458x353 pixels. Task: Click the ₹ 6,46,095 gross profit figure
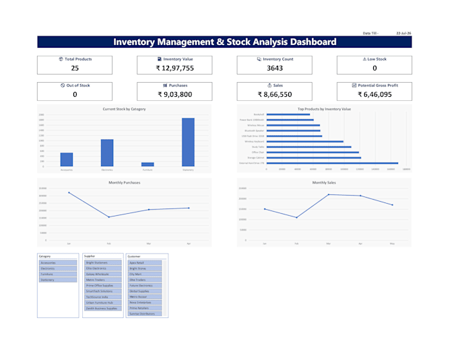point(374,94)
